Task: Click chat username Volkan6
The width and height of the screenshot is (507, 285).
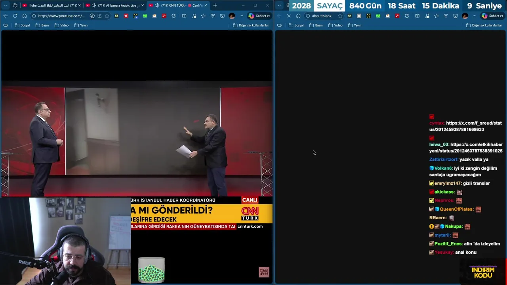Action: 443,168
